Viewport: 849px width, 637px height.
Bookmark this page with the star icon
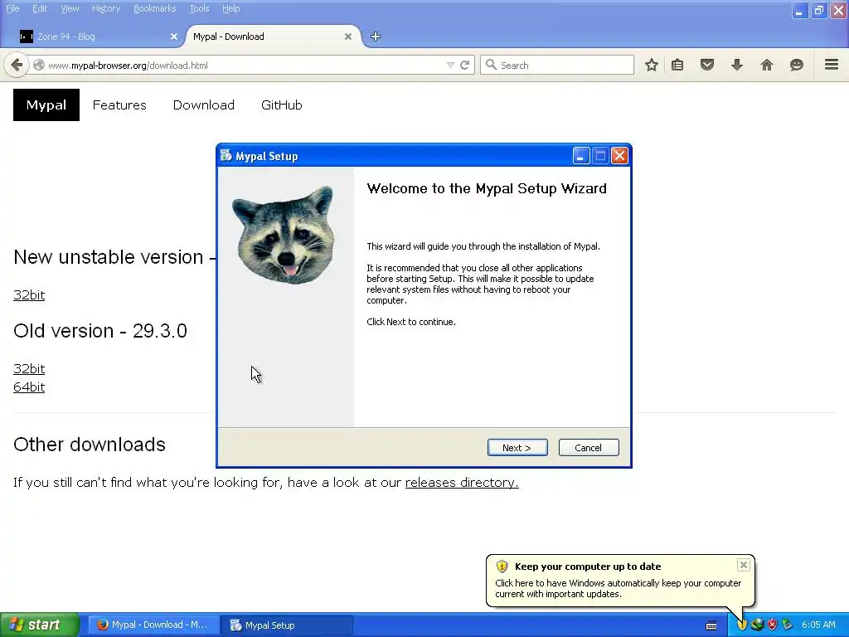pyautogui.click(x=652, y=65)
